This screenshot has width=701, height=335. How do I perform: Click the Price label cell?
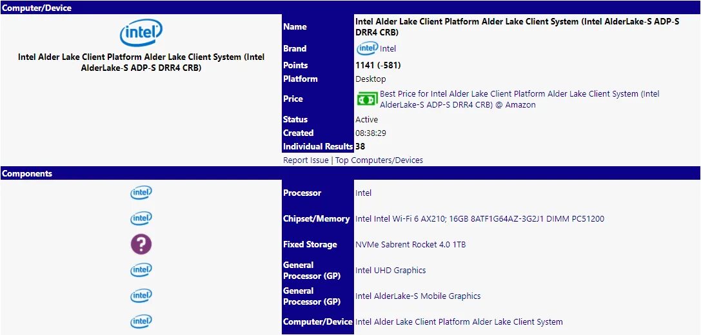pos(318,99)
